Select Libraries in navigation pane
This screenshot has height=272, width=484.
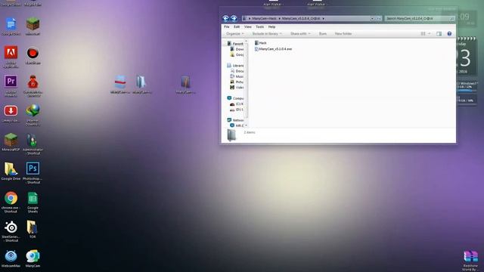(x=235, y=66)
